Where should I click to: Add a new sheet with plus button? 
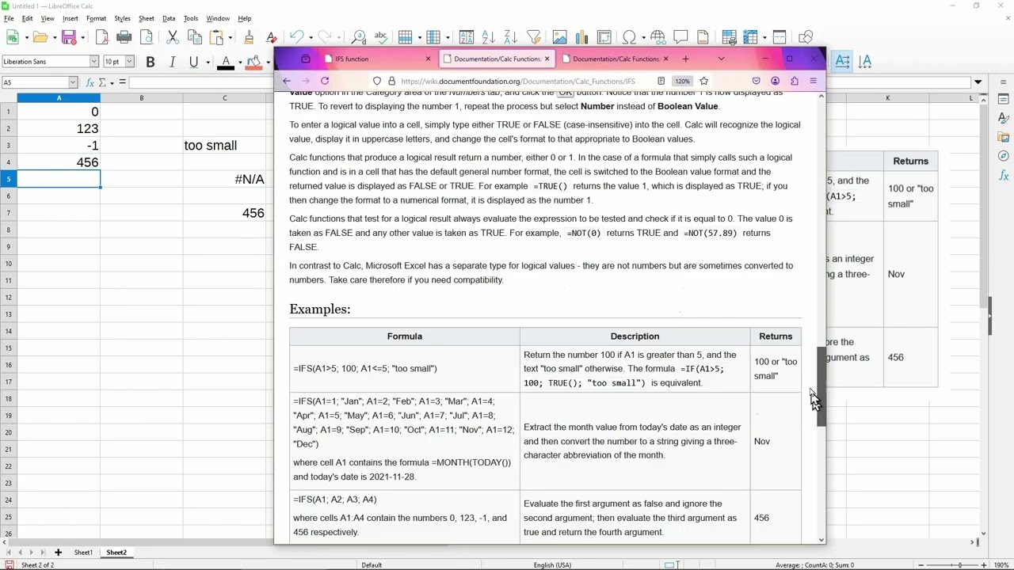(58, 553)
